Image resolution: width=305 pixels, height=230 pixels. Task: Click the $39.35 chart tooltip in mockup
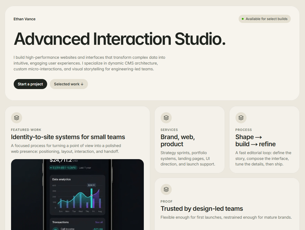click(x=91, y=185)
